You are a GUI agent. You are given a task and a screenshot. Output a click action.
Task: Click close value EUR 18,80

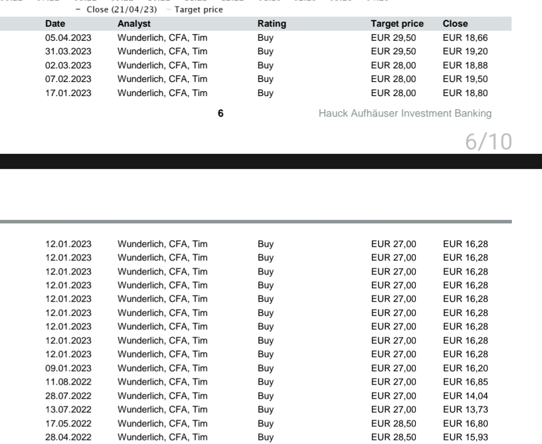[465, 93]
